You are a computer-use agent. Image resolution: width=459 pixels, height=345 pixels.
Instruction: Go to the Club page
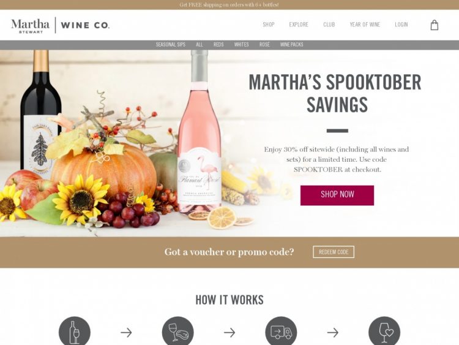click(329, 25)
